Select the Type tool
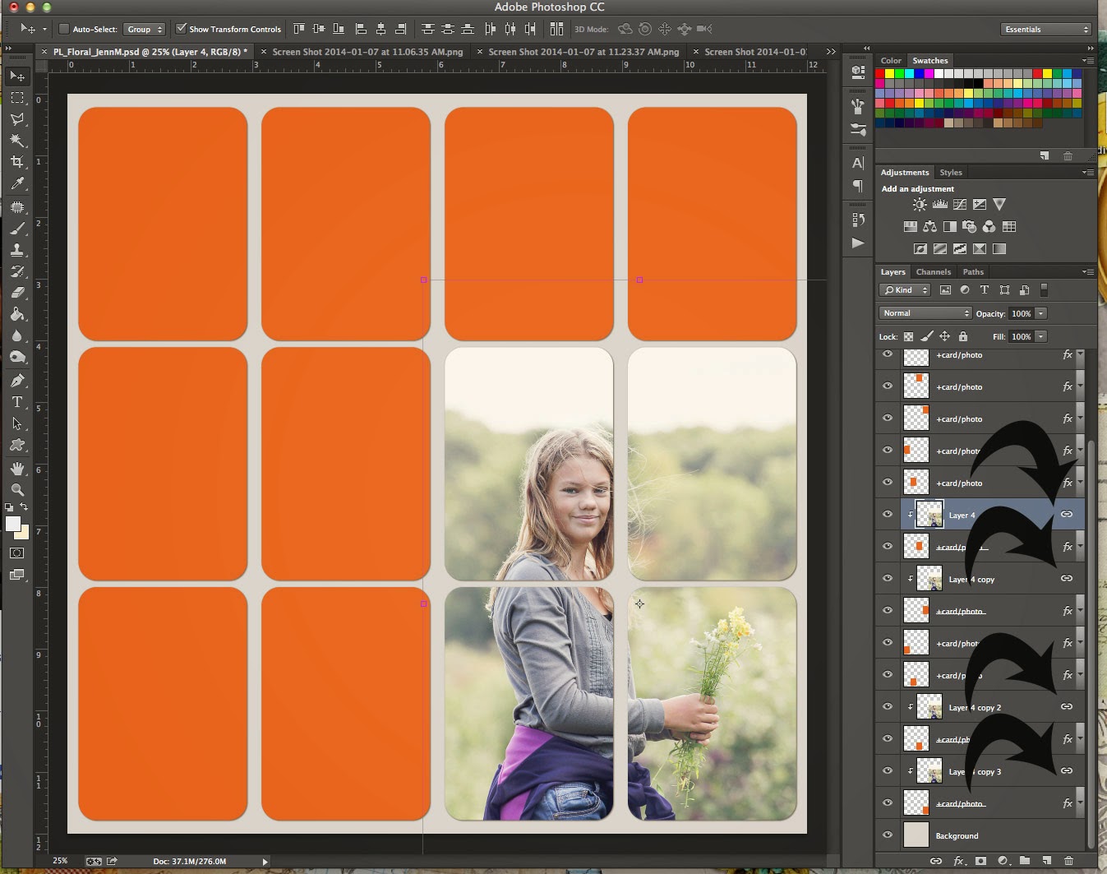The height and width of the screenshot is (874, 1107). (x=17, y=403)
